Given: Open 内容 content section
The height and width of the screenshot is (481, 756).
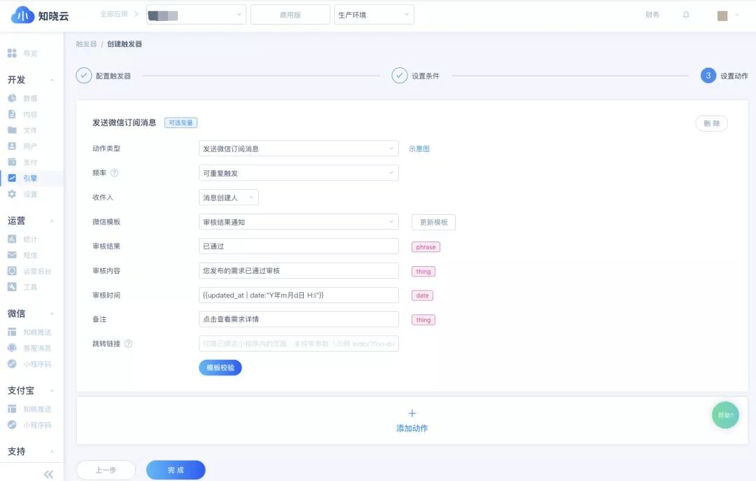Looking at the screenshot, I should [22, 114].
